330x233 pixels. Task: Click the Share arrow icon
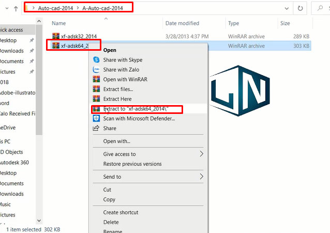[96, 128]
